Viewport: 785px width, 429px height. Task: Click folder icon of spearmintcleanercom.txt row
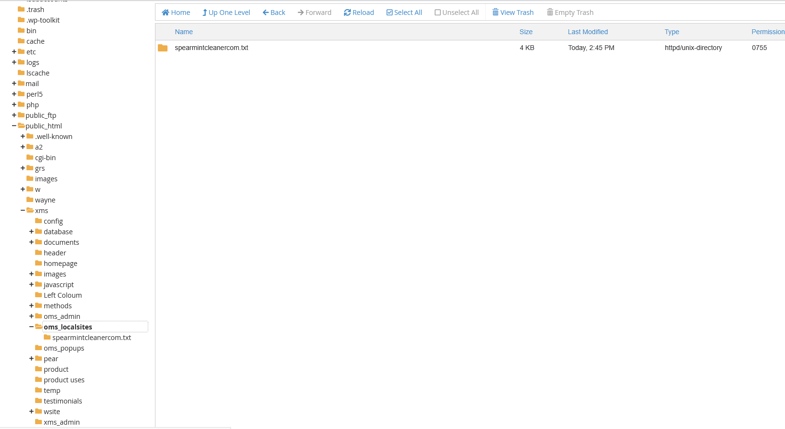coord(163,48)
